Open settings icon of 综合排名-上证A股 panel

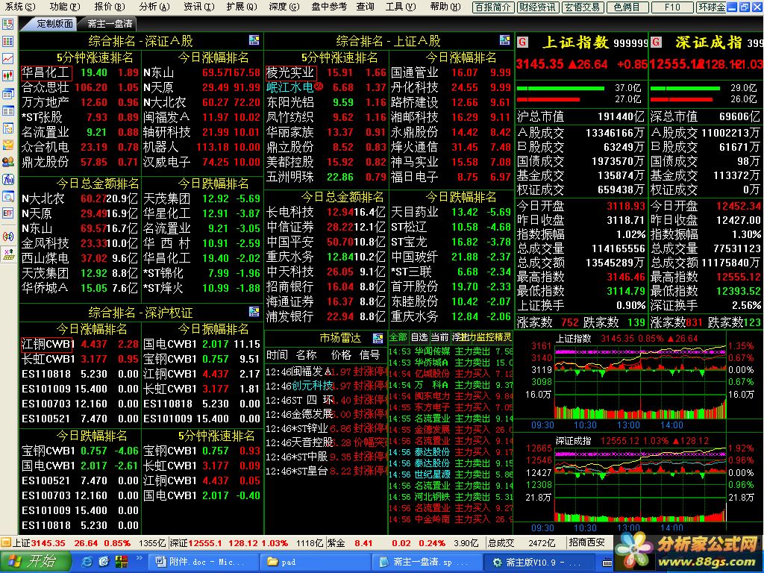point(505,40)
